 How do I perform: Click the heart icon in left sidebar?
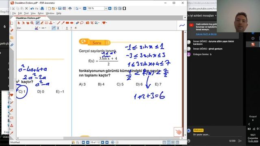click(x=12, y=95)
